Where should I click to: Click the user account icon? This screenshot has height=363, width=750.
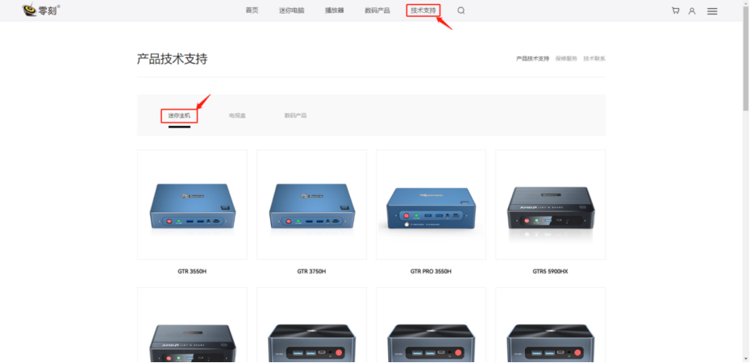(x=692, y=11)
